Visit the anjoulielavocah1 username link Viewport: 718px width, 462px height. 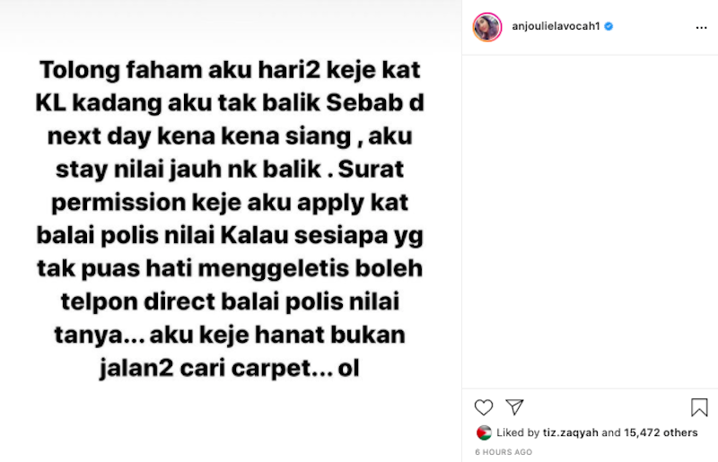coord(556,27)
